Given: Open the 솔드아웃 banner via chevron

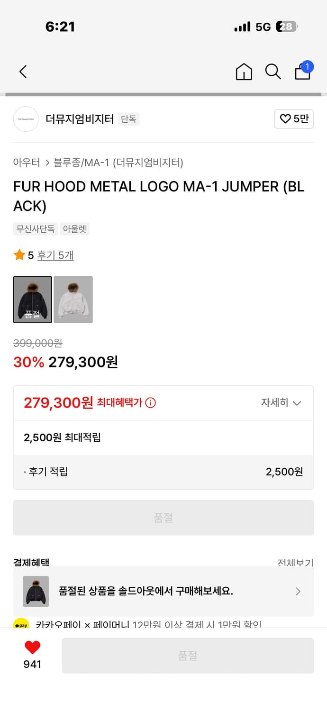Looking at the screenshot, I should (x=298, y=591).
